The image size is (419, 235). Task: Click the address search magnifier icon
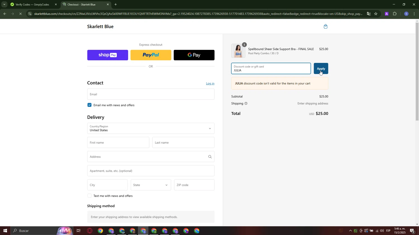point(210,157)
